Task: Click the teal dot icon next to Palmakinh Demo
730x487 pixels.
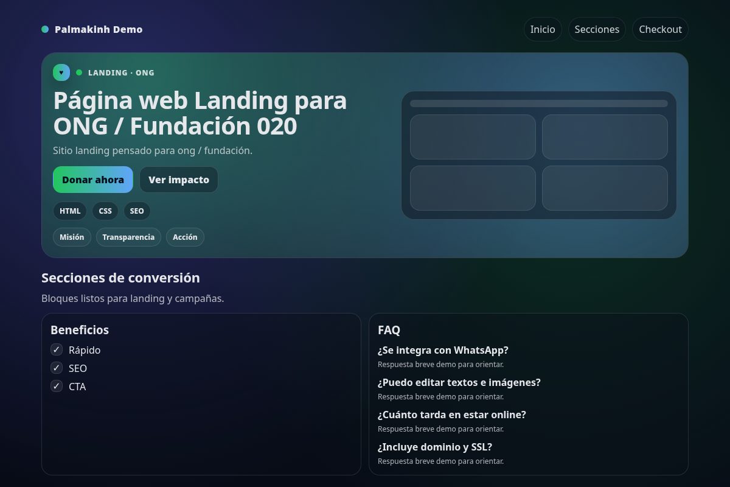Action: pos(44,29)
